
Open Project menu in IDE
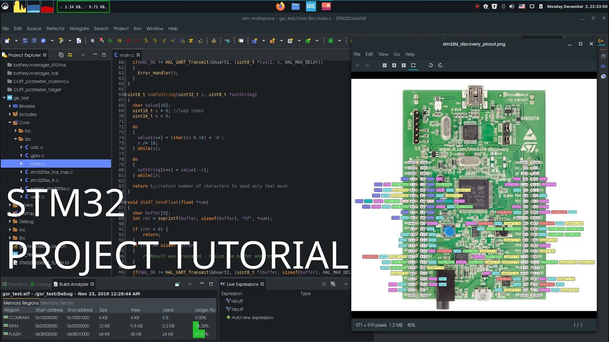click(121, 28)
